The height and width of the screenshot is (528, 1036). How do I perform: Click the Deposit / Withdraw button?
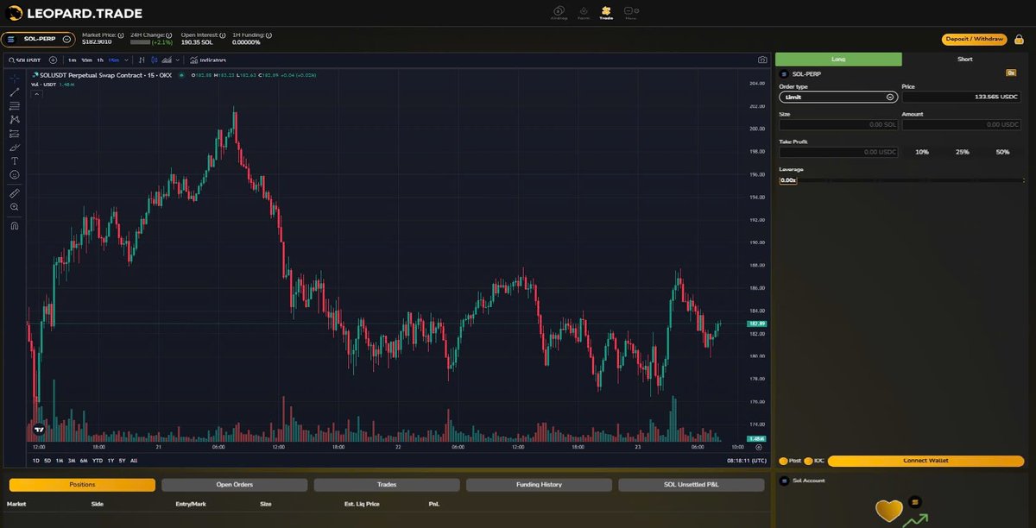pyautogui.click(x=974, y=39)
